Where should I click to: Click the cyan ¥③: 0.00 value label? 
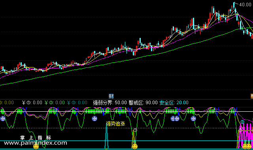[x=77, y=103]
